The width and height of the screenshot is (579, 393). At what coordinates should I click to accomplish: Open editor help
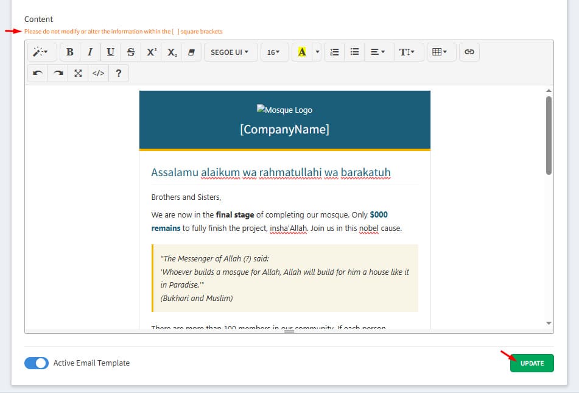click(119, 73)
